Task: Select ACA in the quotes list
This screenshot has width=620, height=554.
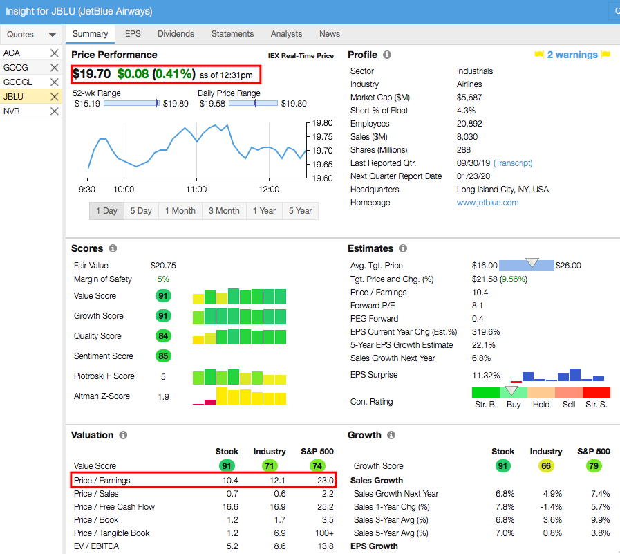Action: point(12,53)
